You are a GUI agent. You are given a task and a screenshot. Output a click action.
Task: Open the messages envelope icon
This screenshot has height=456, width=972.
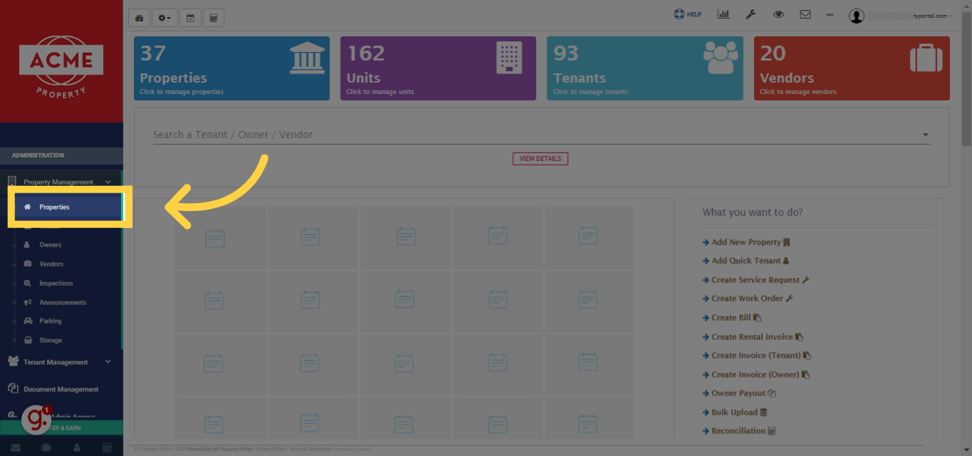(805, 14)
